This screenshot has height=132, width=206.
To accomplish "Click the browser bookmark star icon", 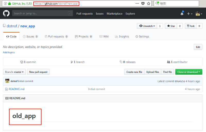I will coord(149,4).
